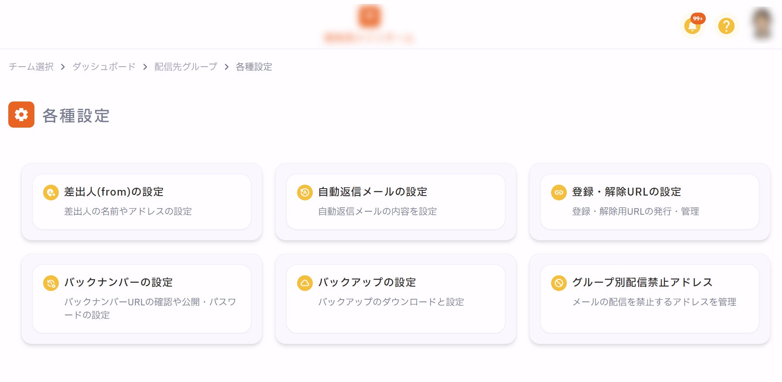782x382 pixels.
Task: Click the sender (from) settings icon
Action: [x=51, y=192]
